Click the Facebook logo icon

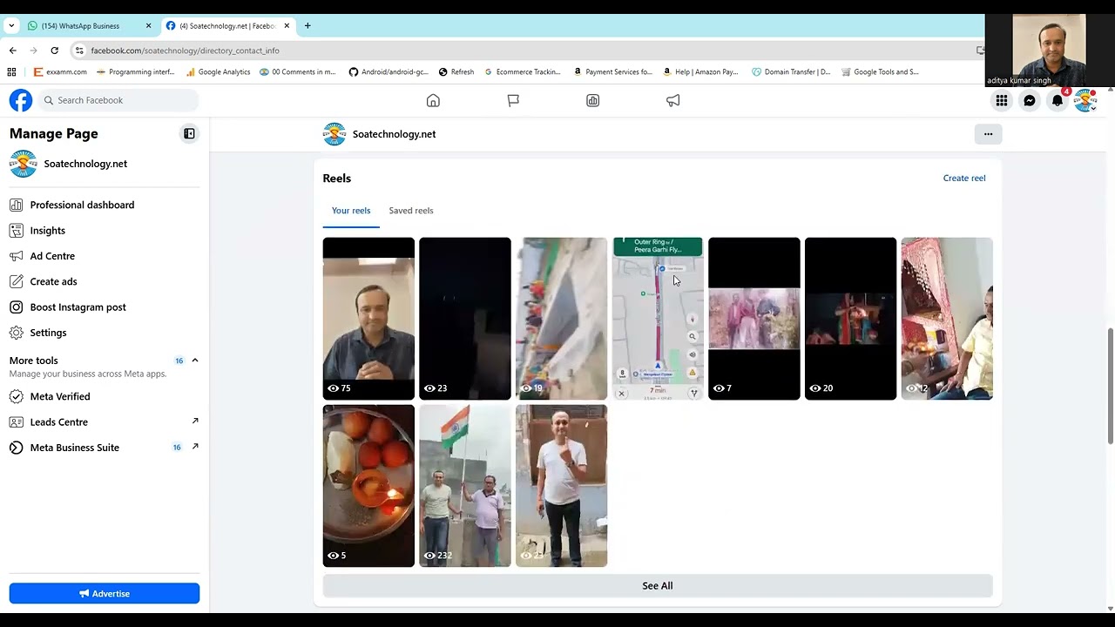21,100
